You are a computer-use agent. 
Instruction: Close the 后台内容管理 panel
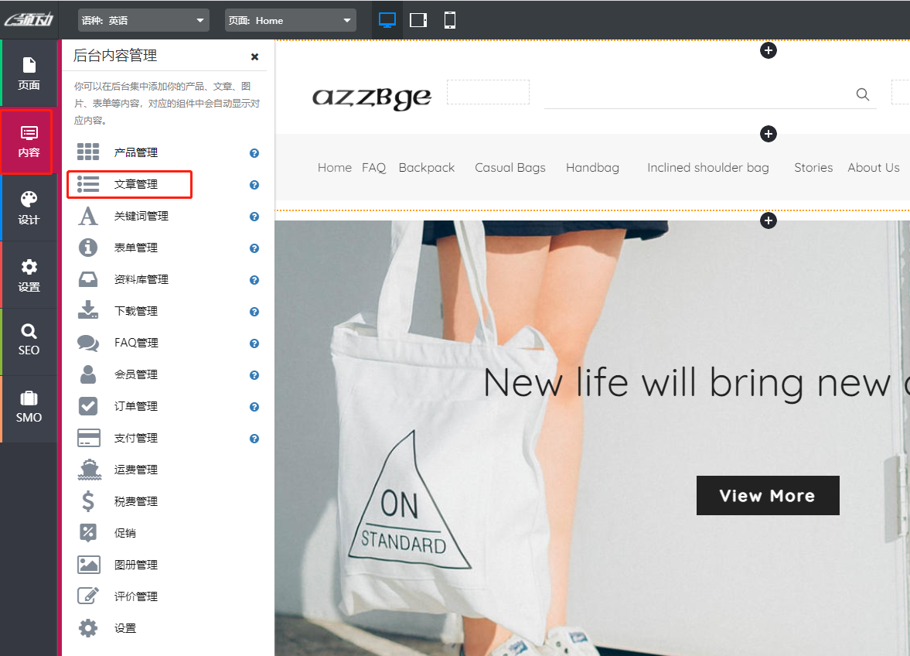[254, 56]
